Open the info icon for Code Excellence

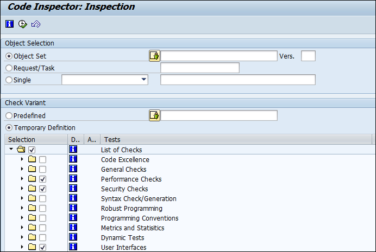(x=73, y=159)
